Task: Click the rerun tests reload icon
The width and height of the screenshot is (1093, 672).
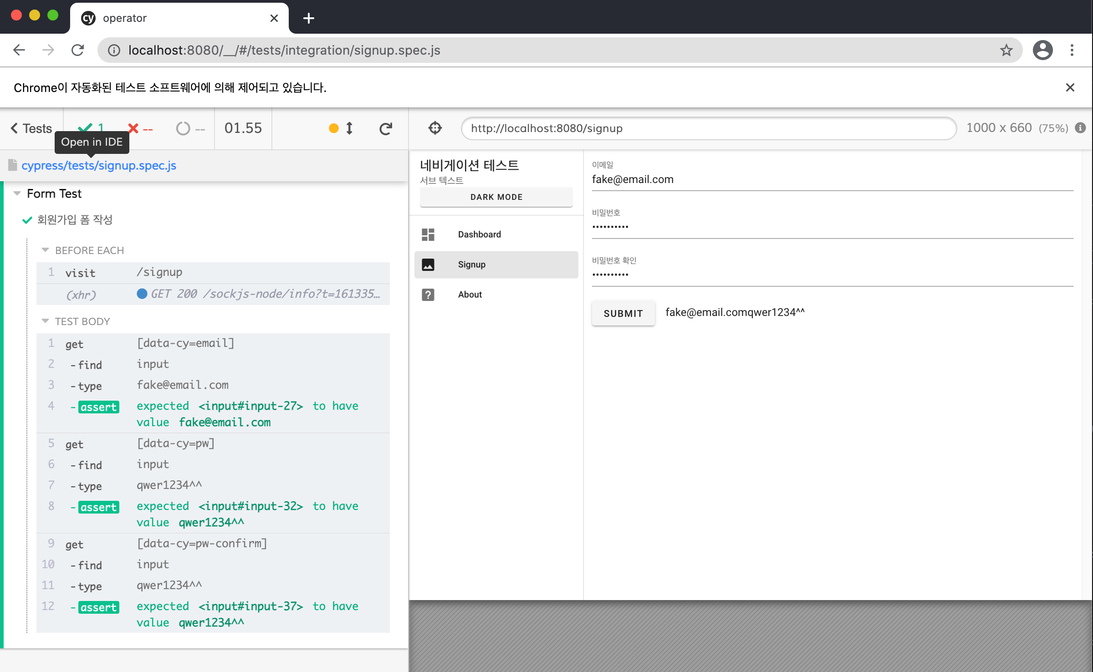Action: click(386, 129)
